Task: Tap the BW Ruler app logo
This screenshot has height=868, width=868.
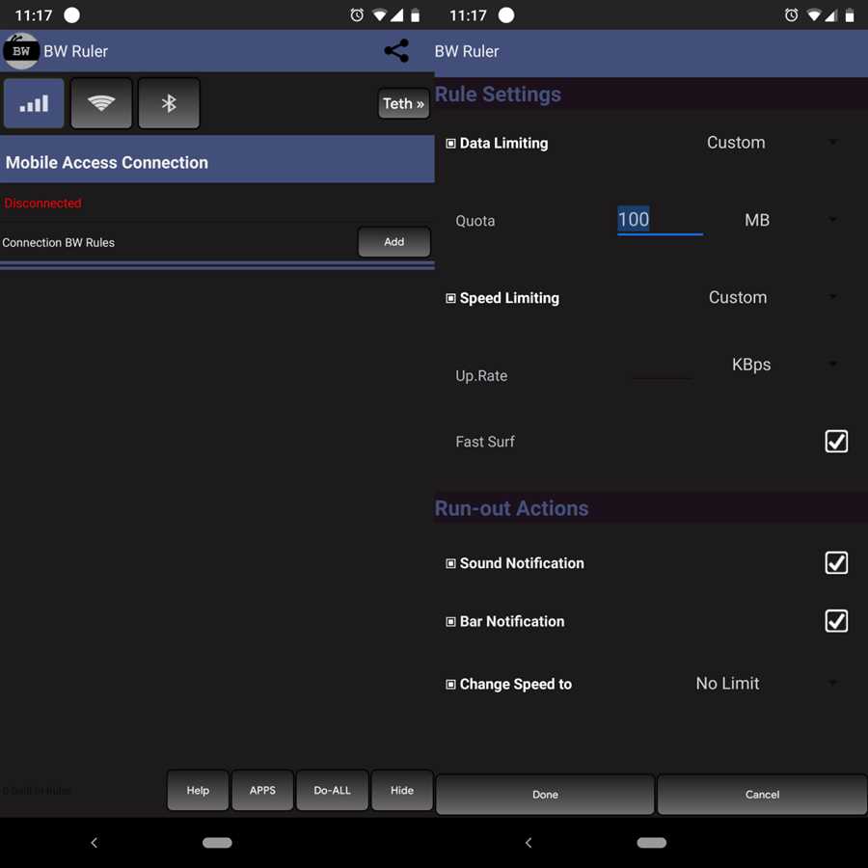Action: click(21, 51)
